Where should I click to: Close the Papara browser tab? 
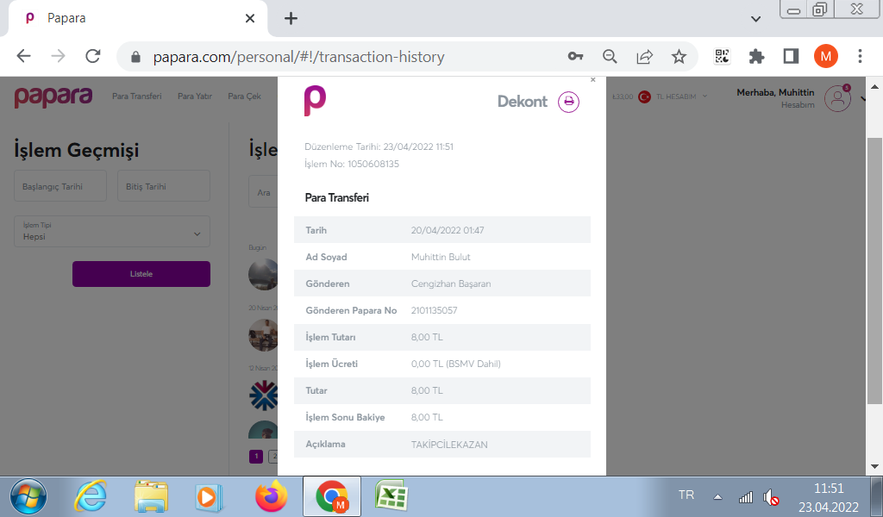tap(250, 19)
